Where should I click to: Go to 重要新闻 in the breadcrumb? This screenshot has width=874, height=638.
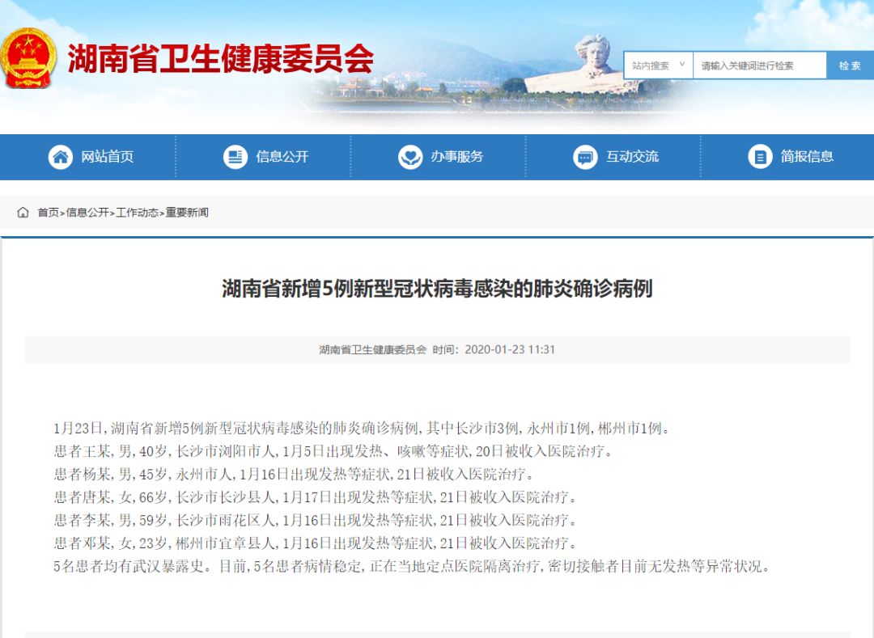[x=187, y=212]
